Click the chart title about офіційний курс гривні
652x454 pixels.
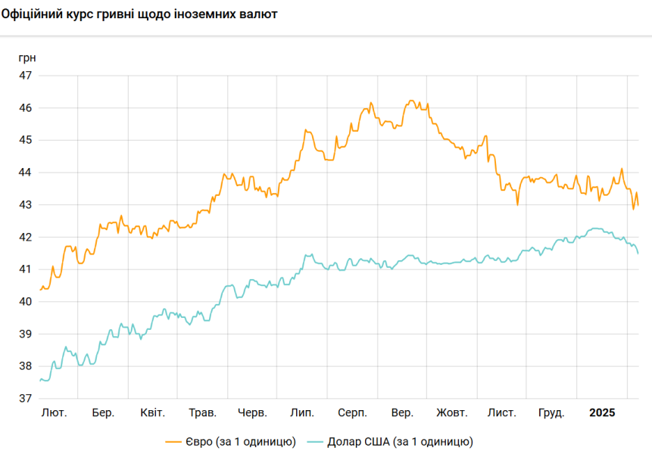click(139, 14)
